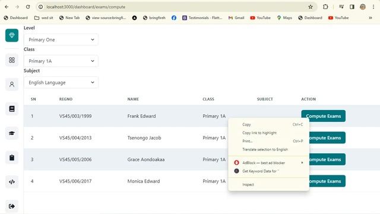Bookmark this page with the star icon
This screenshot has height=214, width=380.
click(x=311, y=7)
